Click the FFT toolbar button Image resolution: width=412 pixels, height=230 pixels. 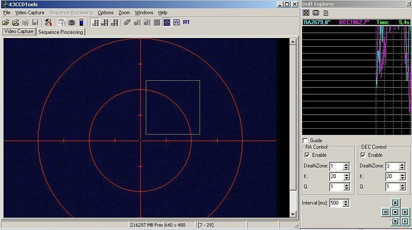[186, 22]
